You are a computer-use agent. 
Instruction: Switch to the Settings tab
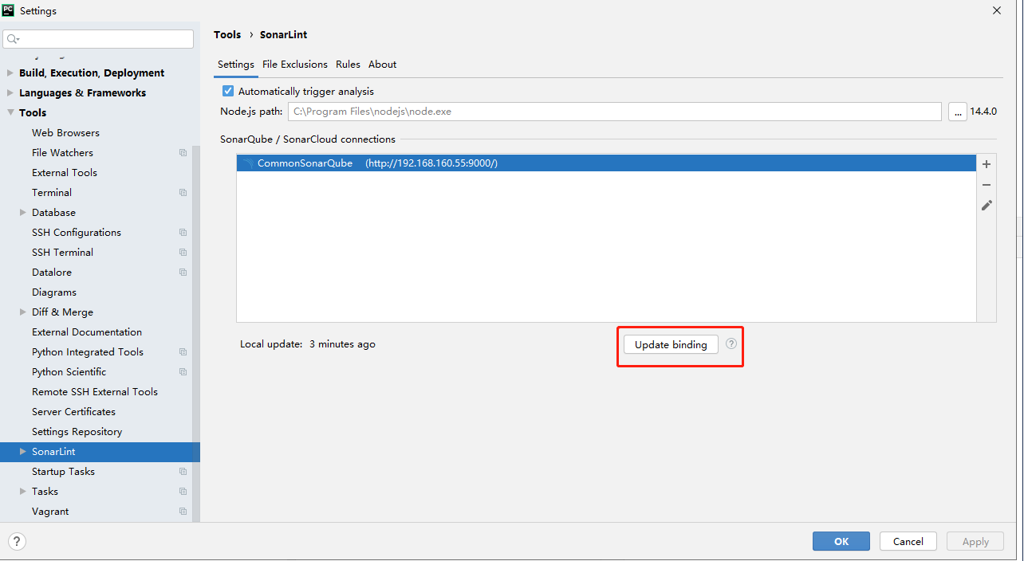coord(236,65)
